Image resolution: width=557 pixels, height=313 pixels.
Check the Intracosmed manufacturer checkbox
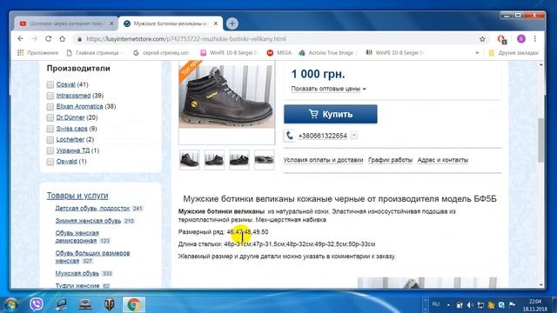[x=50, y=96]
